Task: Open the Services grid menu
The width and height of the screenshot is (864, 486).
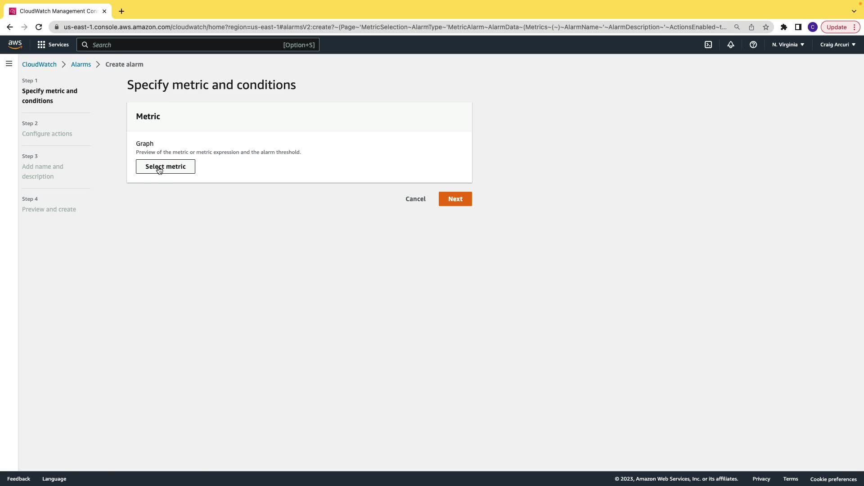Action: (x=53, y=45)
